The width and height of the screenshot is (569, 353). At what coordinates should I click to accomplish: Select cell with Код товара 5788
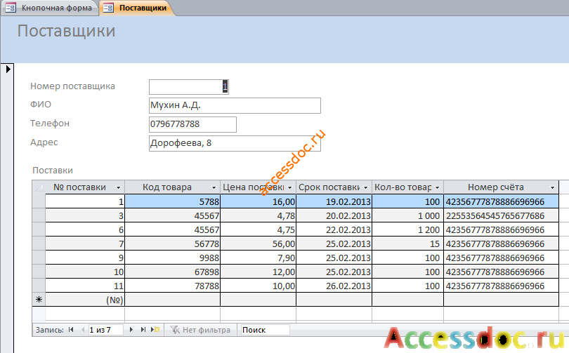pyautogui.click(x=172, y=201)
